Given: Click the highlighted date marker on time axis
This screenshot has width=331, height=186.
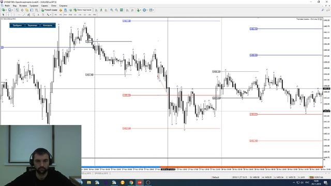Looking at the screenshot, I should point(168,169).
